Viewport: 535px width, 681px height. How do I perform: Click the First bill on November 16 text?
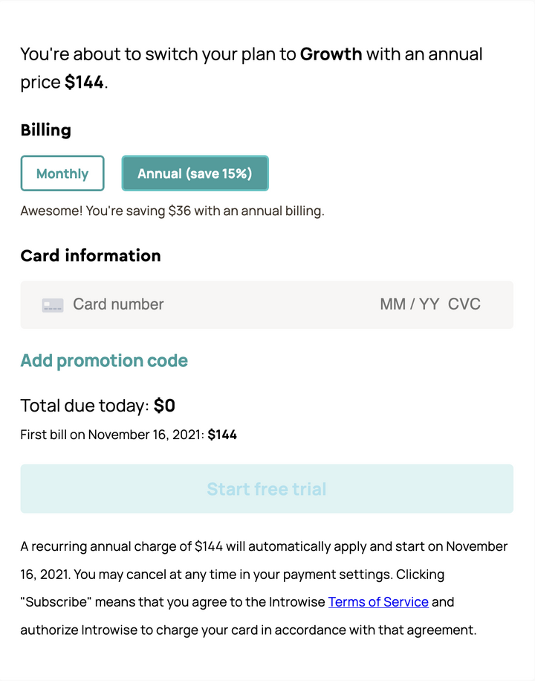click(112, 435)
